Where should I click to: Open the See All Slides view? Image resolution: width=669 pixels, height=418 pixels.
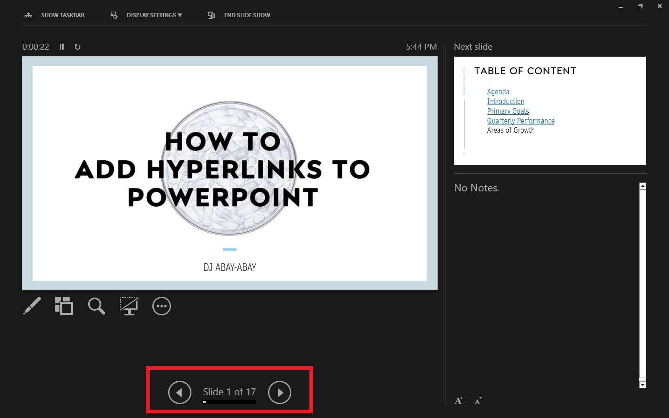coord(64,306)
